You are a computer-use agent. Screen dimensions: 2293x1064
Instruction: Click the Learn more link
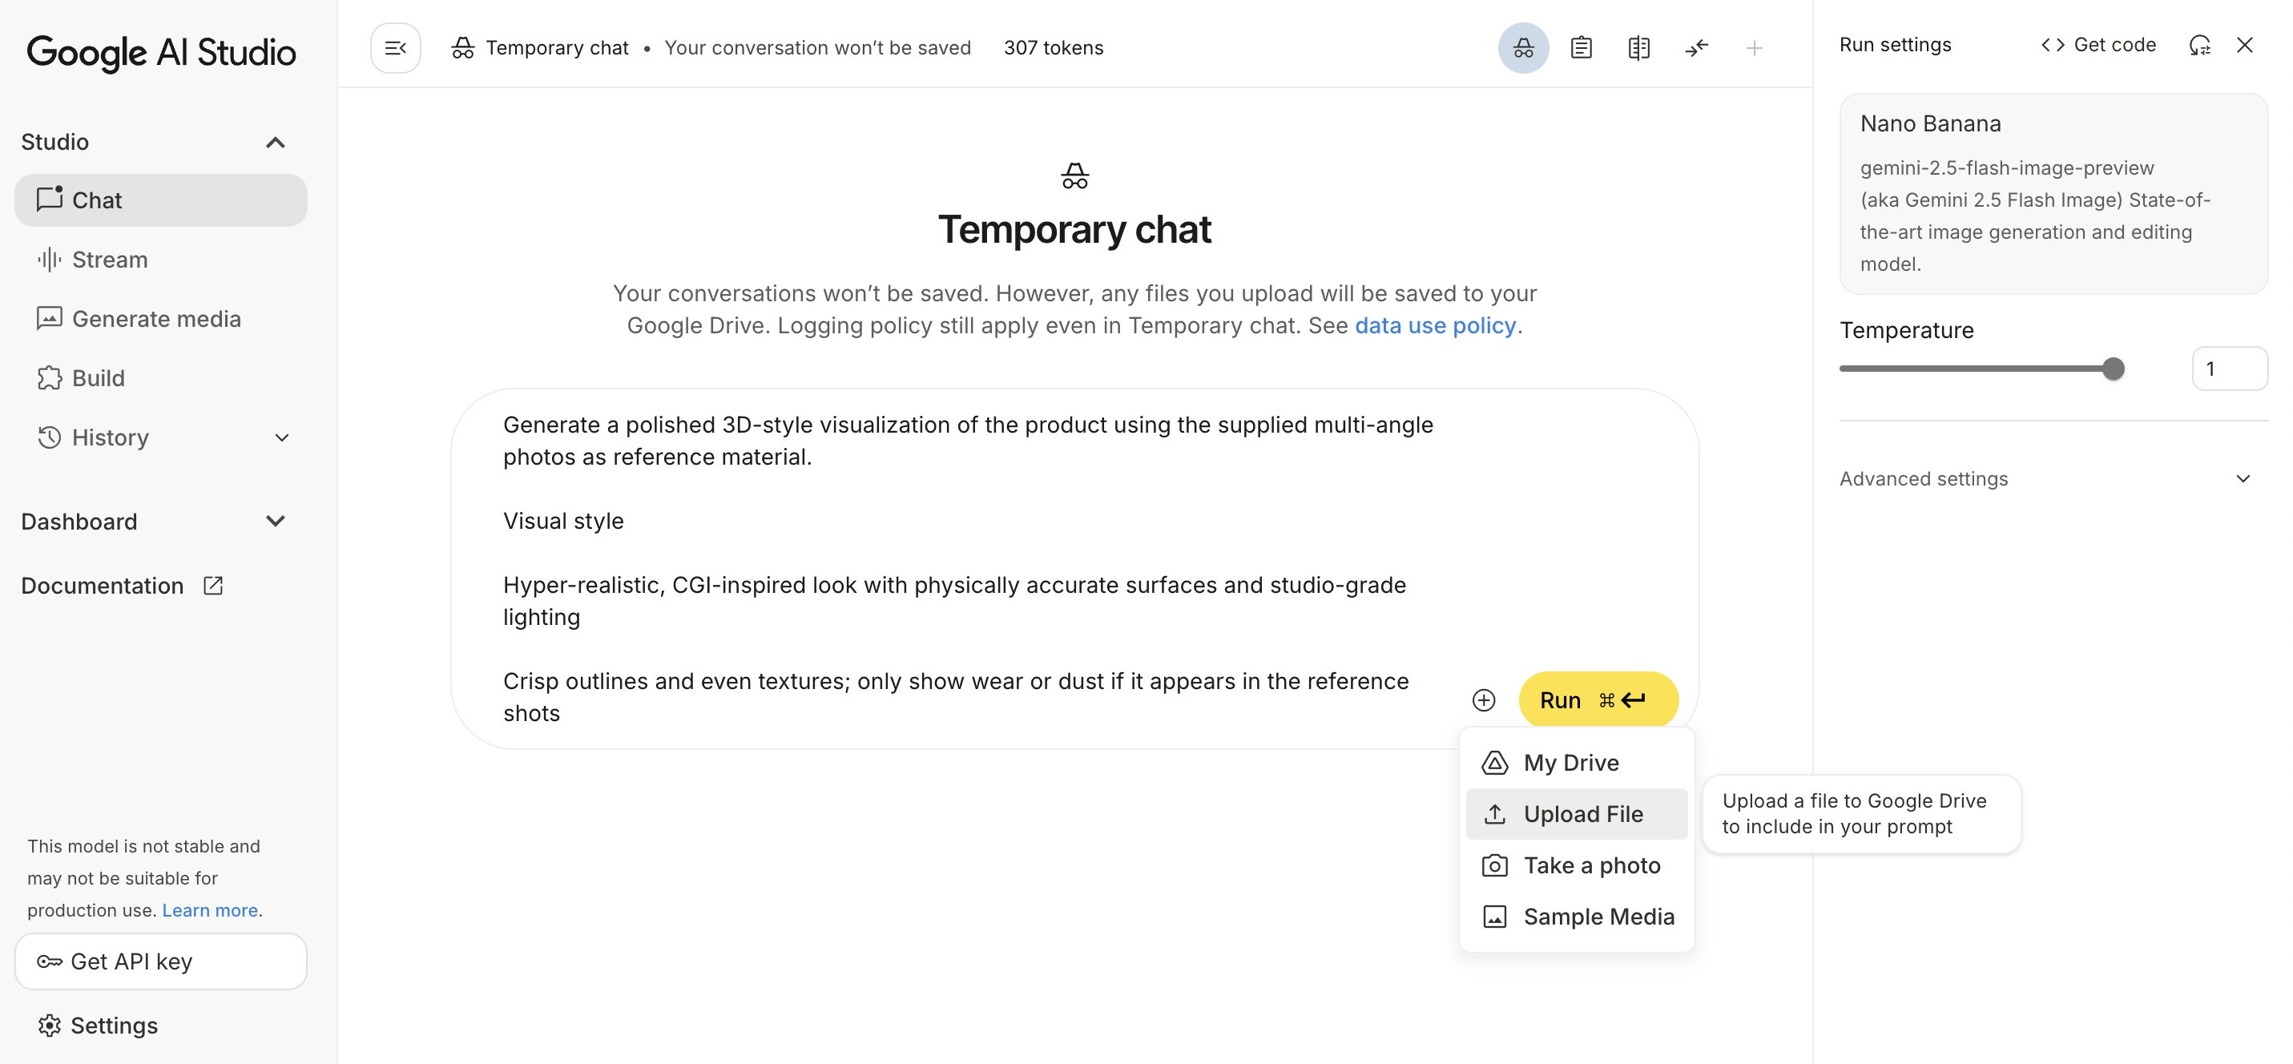(x=210, y=910)
